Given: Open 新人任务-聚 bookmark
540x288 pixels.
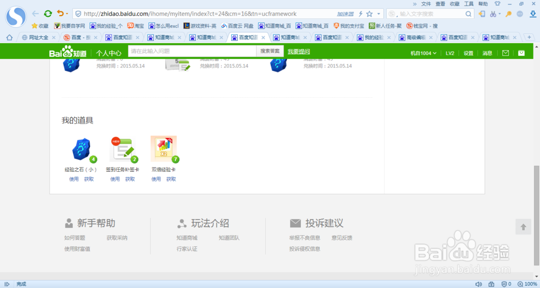Looking at the screenshot, I should pyautogui.click(x=386, y=26).
